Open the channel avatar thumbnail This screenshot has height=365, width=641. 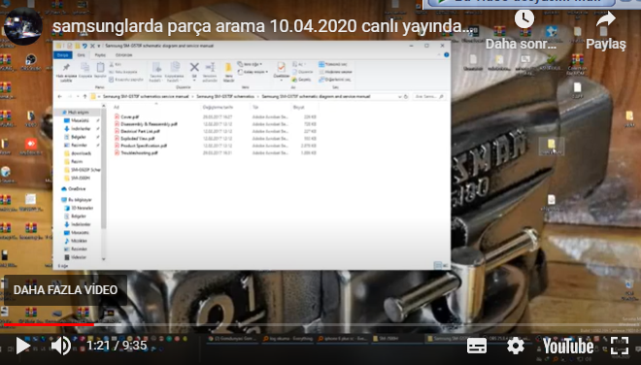(x=22, y=26)
